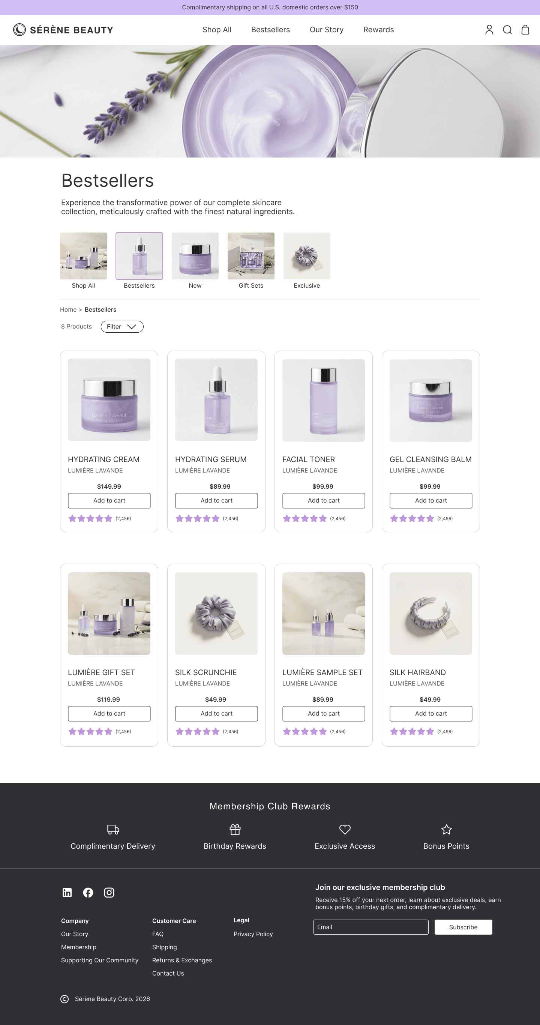Viewport: 540px width, 1025px height.
Task: Click the Birthday Rewards gift icon
Action: [235, 830]
